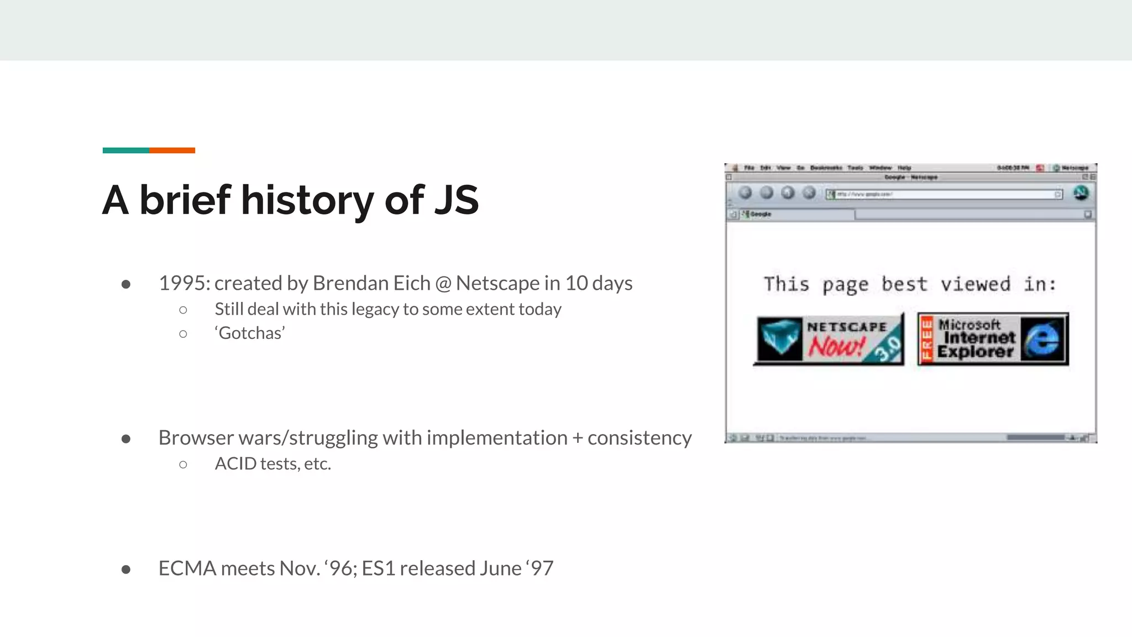
Task: Click the Netscape Now! 3.0 badge
Action: tap(829, 340)
